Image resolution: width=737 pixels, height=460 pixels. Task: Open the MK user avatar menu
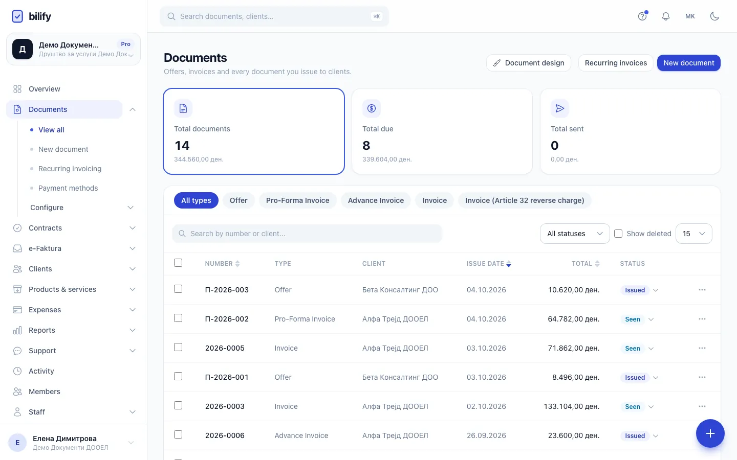click(x=690, y=16)
